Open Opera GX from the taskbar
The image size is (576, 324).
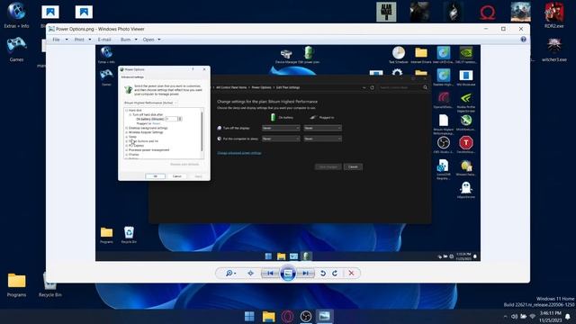click(x=287, y=316)
